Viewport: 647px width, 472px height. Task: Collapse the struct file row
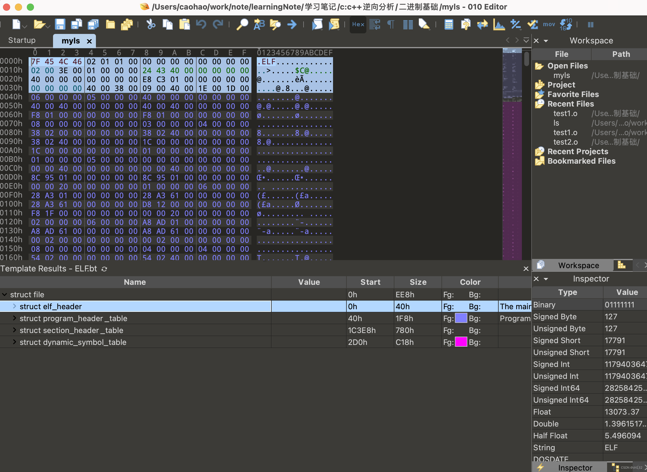tap(5, 294)
